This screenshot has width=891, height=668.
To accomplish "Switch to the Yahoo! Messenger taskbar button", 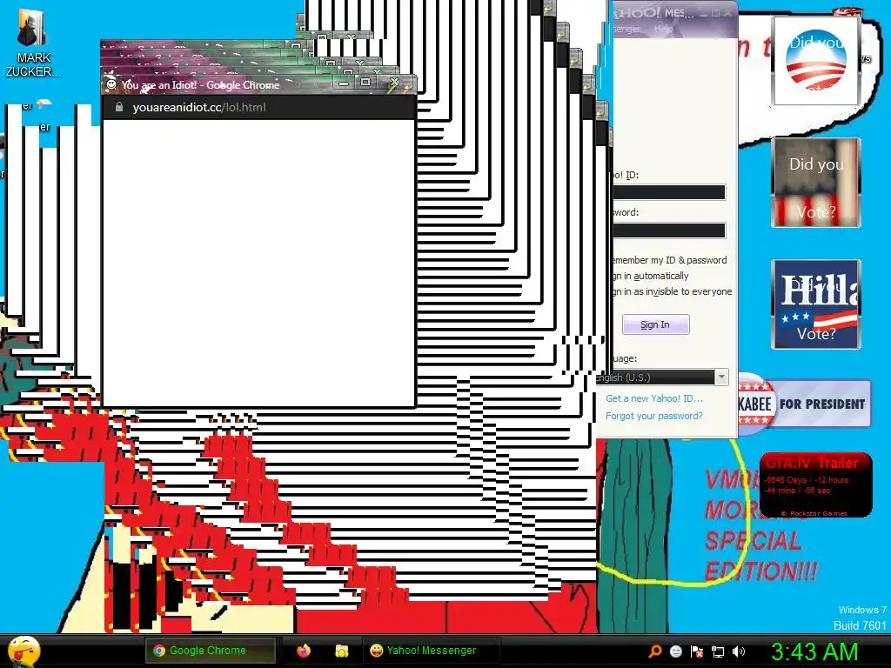I will tap(432, 651).
